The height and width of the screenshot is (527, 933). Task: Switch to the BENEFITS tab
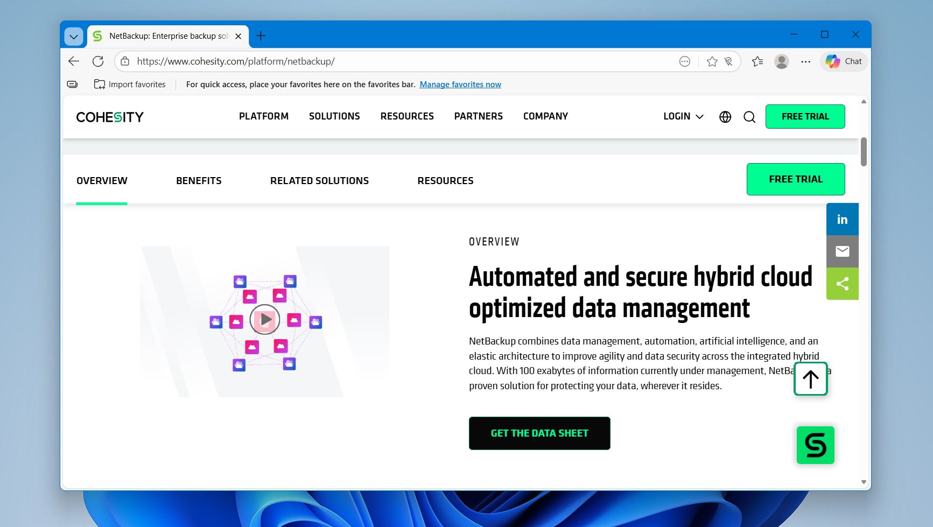coord(198,180)
